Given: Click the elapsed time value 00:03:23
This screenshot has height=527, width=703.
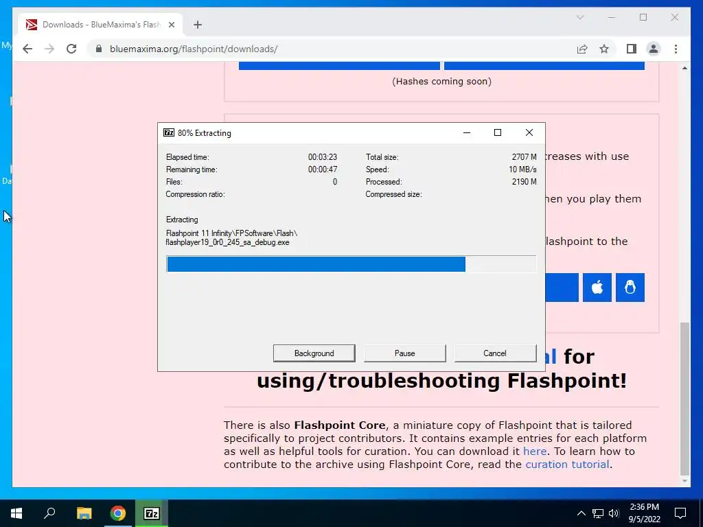Looking at the screenshot, I should (x=323, y=157).
